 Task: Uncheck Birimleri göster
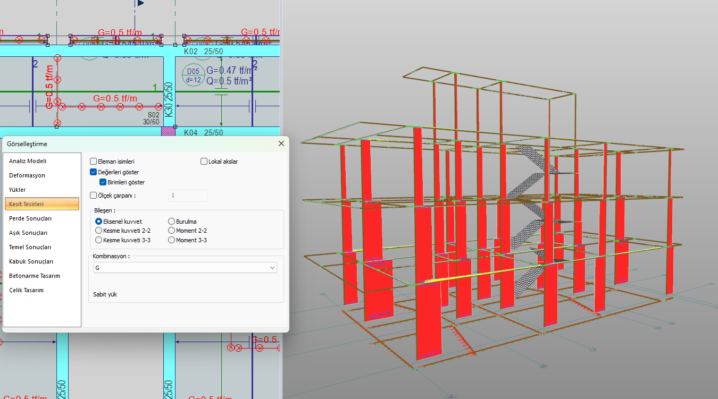click(103, 182)
